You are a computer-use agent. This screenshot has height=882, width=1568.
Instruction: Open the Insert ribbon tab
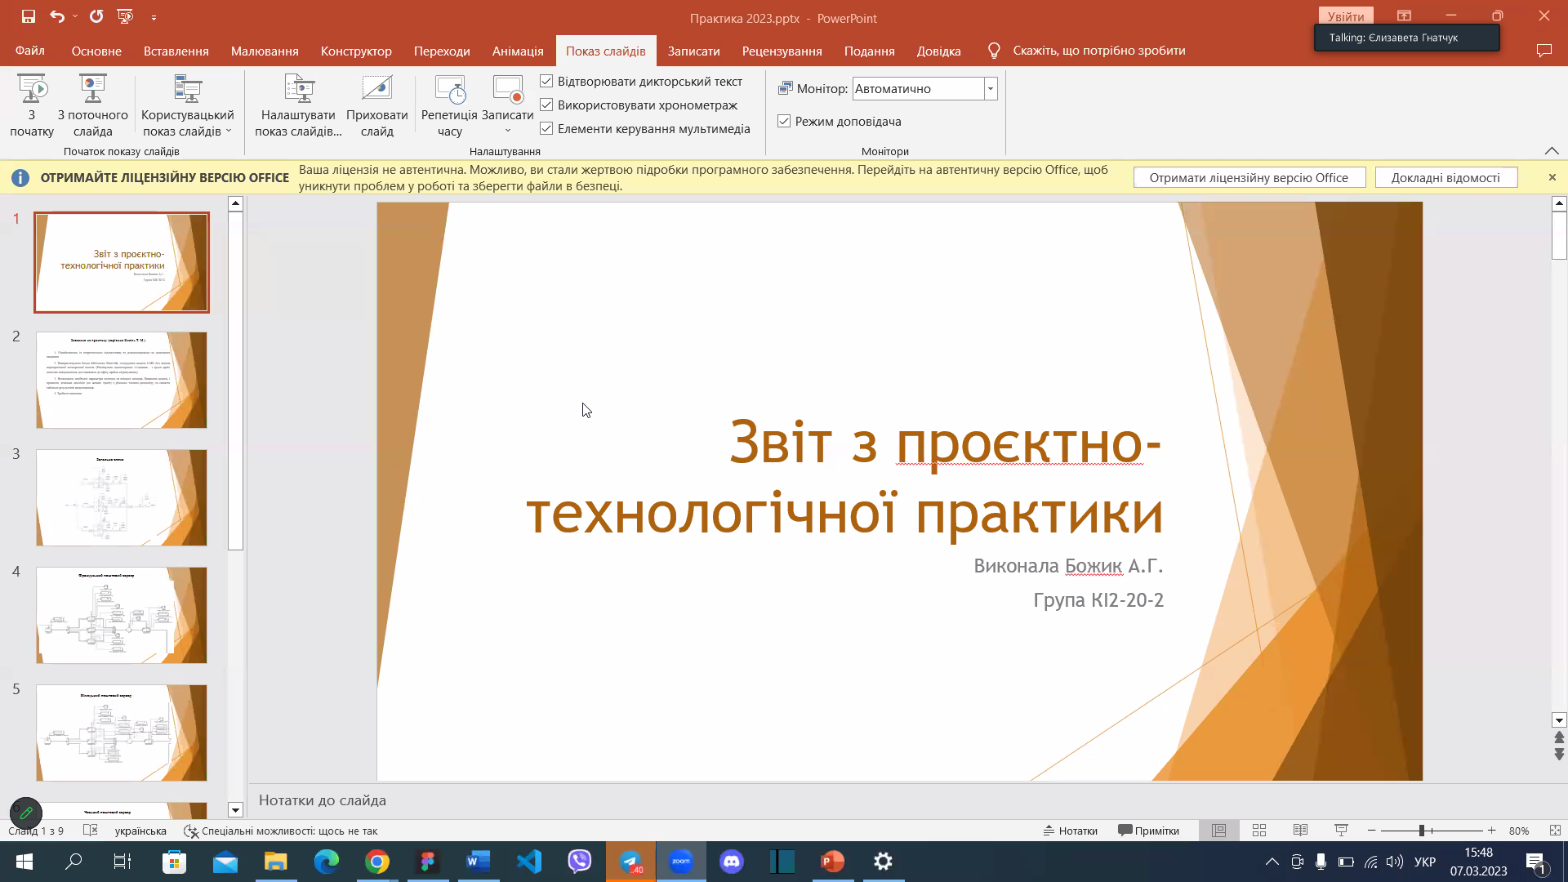(x=176, y=51)
